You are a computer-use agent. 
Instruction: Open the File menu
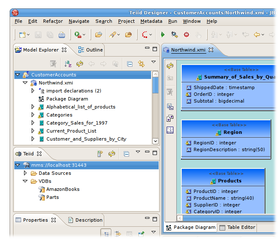coord(19,21)
